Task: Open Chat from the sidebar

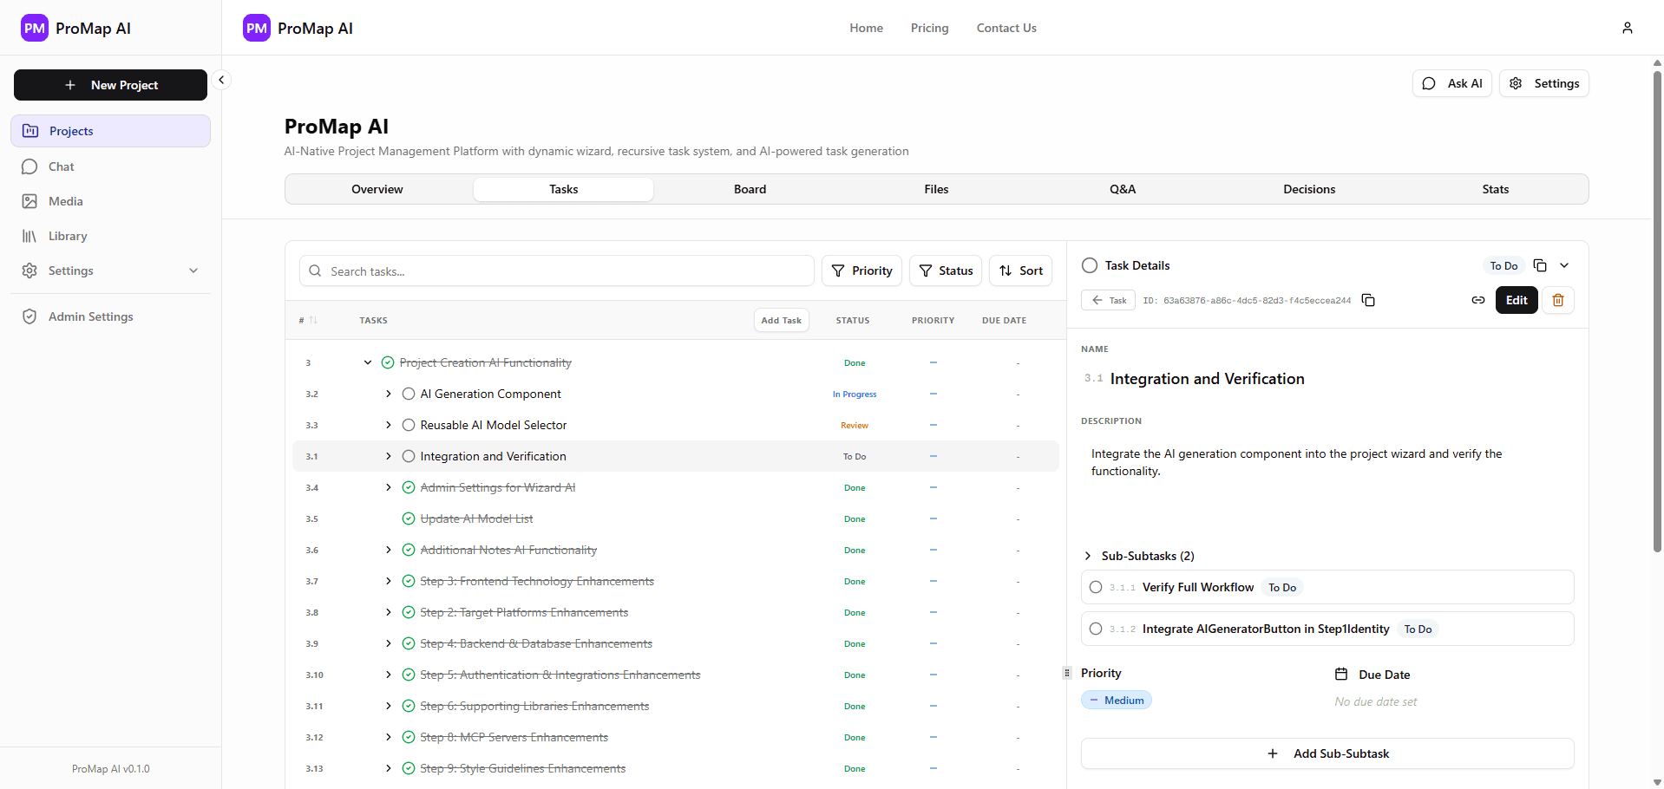Action: coord(61,166)
